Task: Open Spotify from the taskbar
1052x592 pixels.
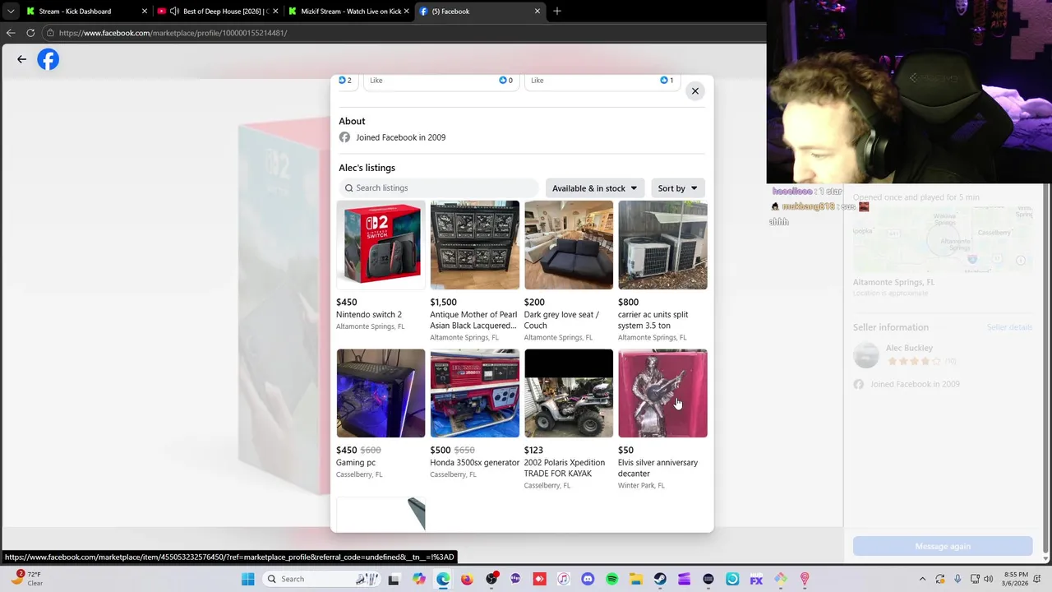Action: pos(611,579)
